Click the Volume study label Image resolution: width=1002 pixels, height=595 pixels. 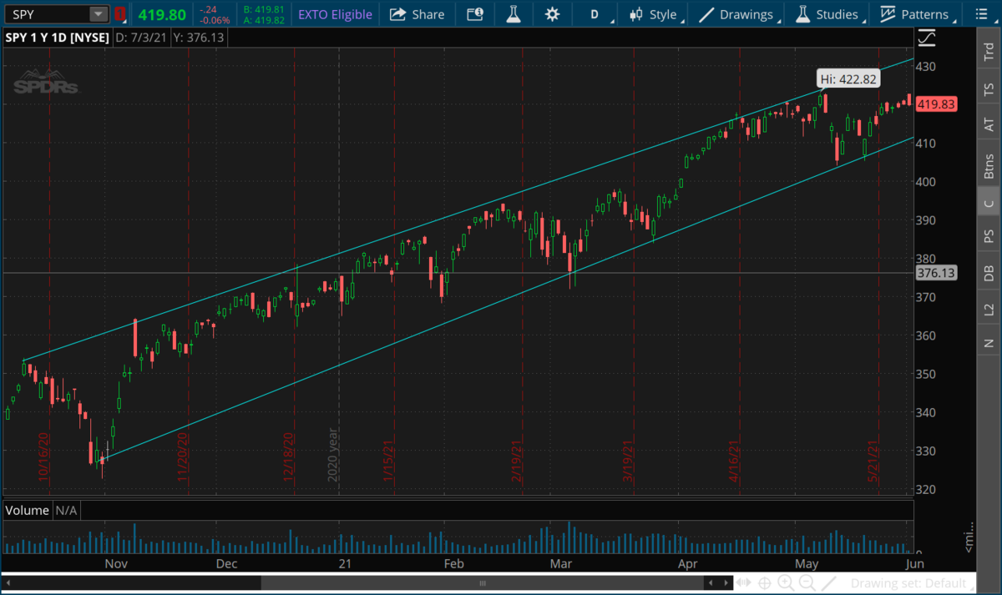pyautogui.click(x=28, y=510)
